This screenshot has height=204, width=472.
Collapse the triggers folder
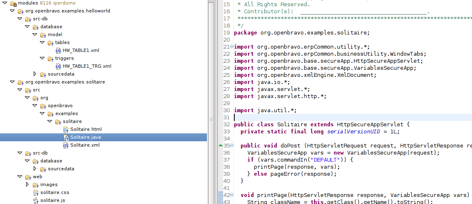click(x=42, y=58)
